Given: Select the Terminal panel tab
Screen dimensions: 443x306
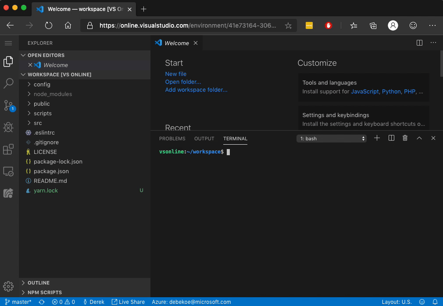Looking at the screenshot, I should 235,139.
